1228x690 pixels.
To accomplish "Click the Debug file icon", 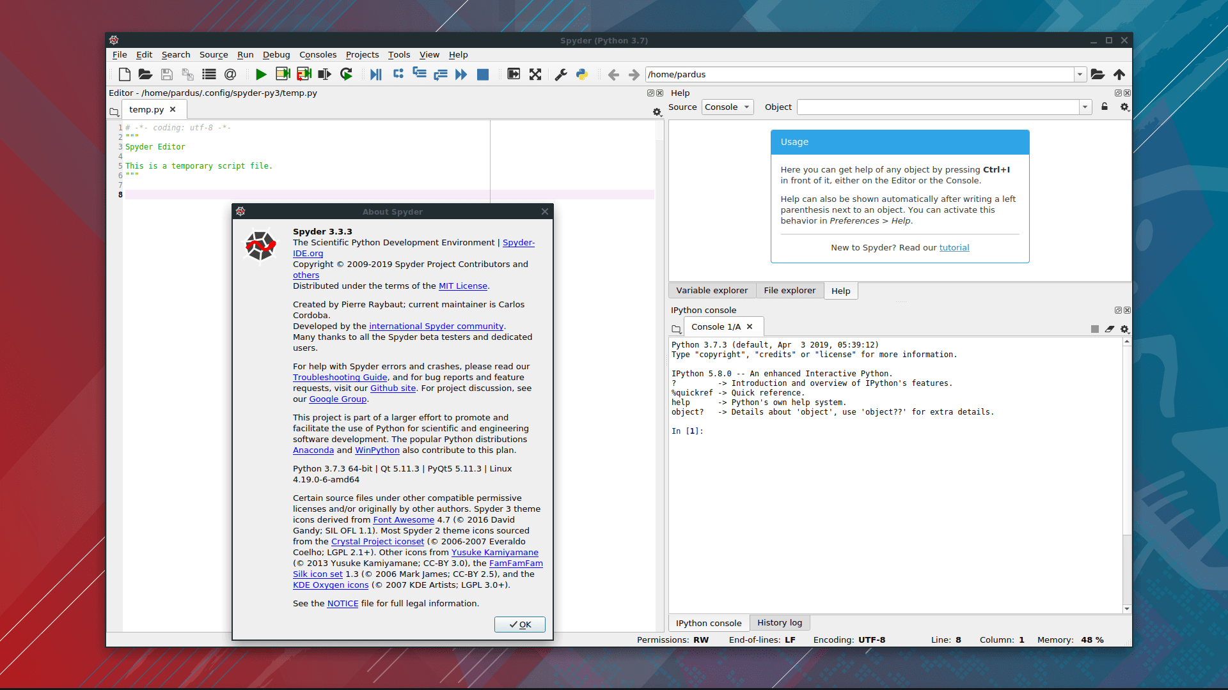I will [x=375, y=75].
